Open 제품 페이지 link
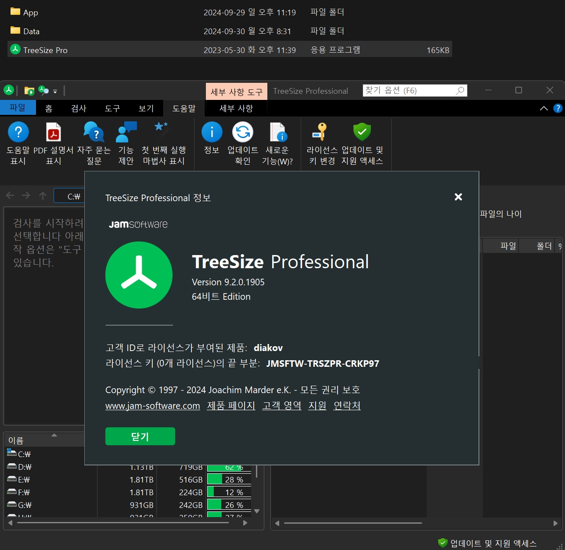The width and height of the screenshot is (565, 550). pos(231,406)
